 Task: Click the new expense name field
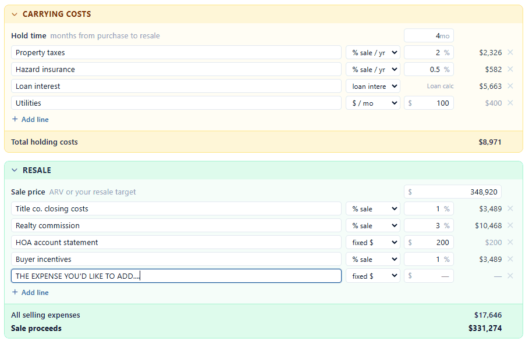(176, 276)
